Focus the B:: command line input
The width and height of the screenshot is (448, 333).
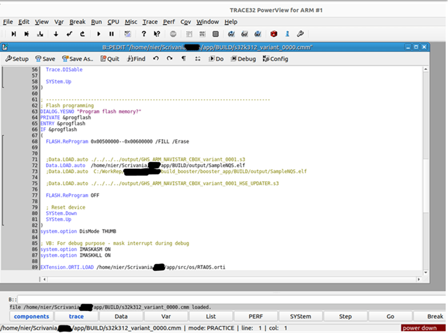[x=231, y=299]
